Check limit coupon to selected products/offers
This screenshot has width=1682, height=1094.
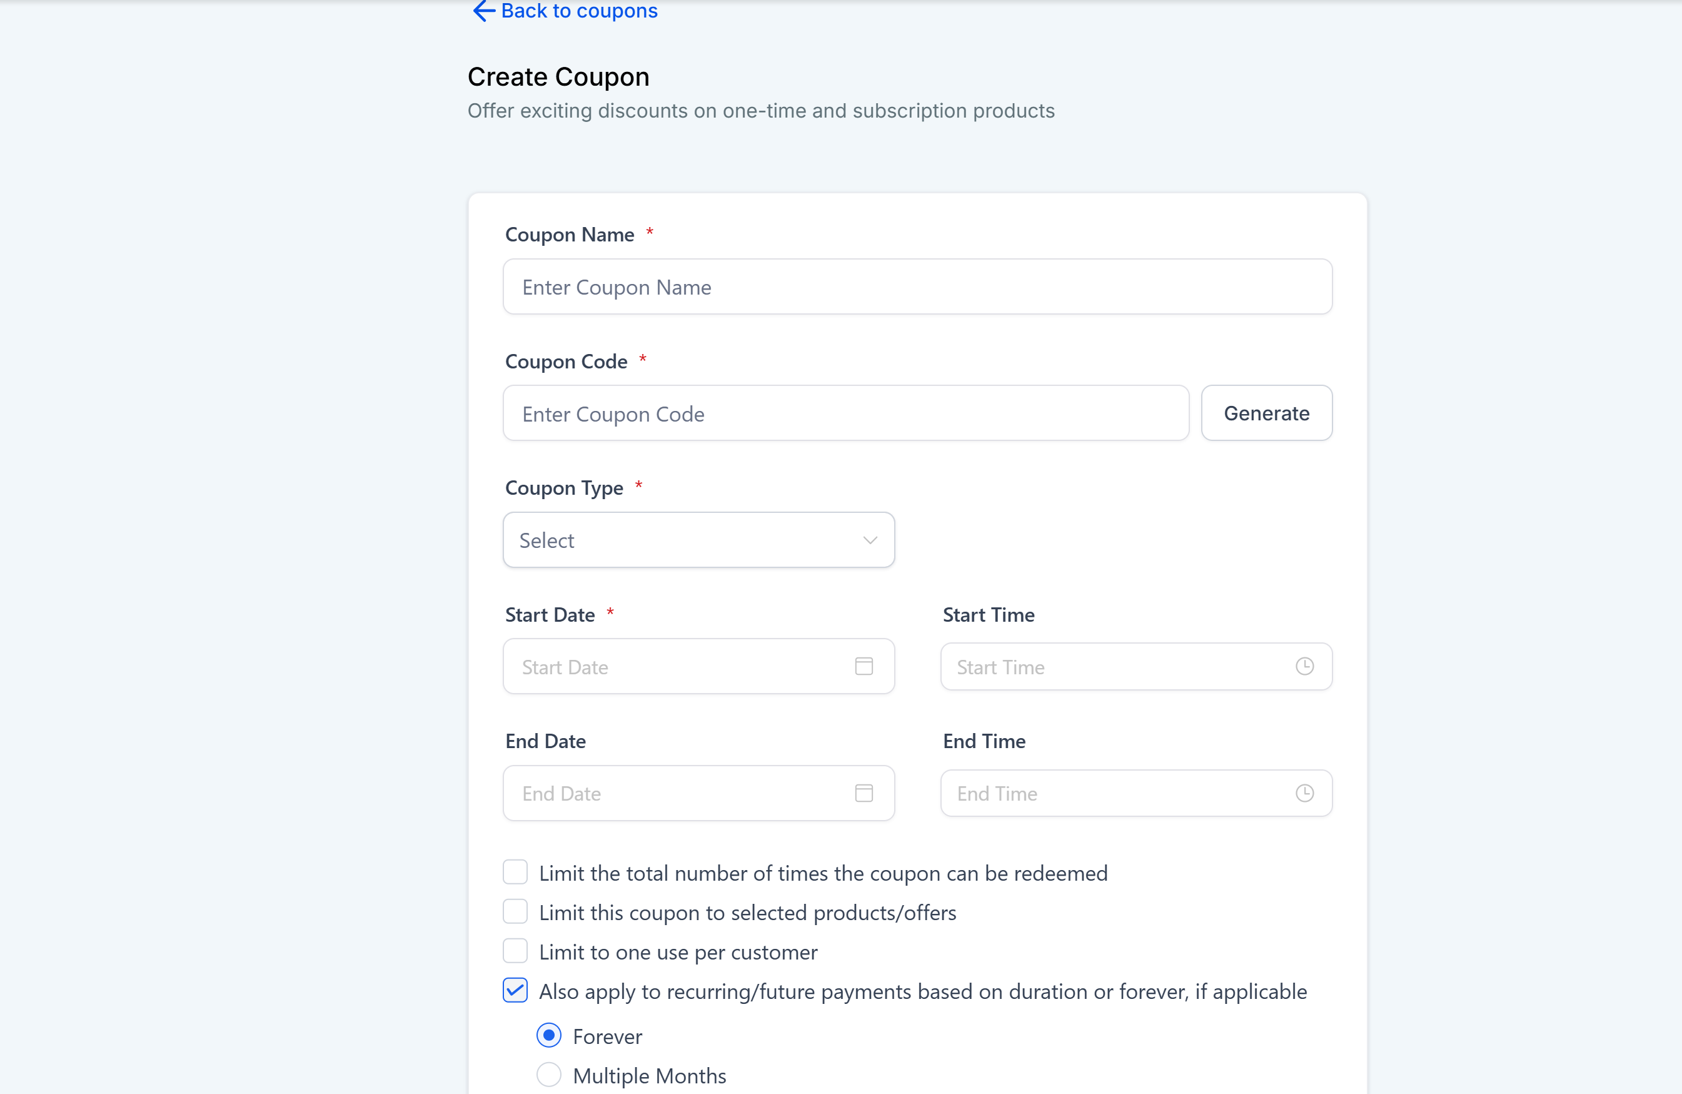pos(515,911)
